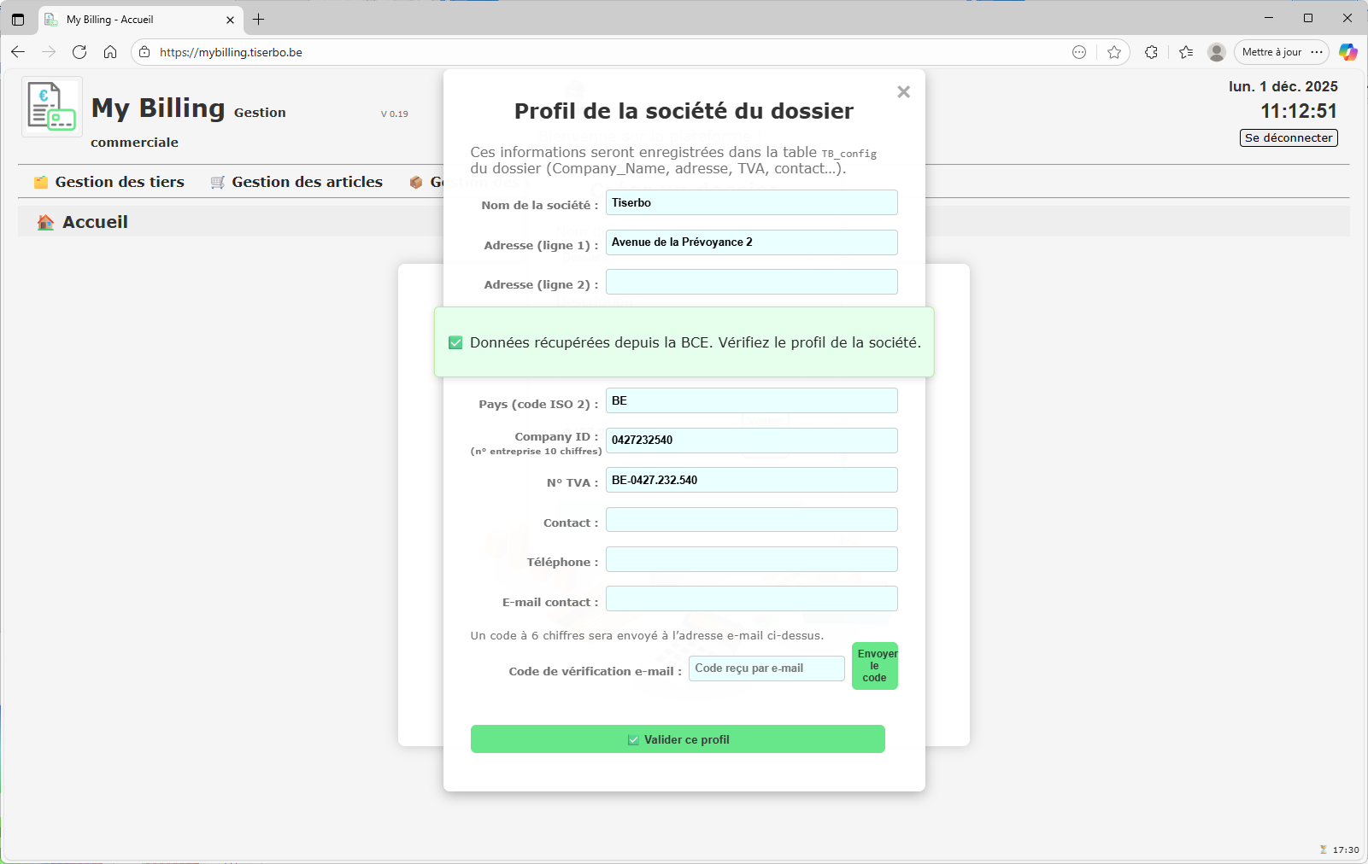Open Copilot in the browser toolbar
Image resolution: width=1368 pixels, height=864 pixels.
click(1348, 52)
